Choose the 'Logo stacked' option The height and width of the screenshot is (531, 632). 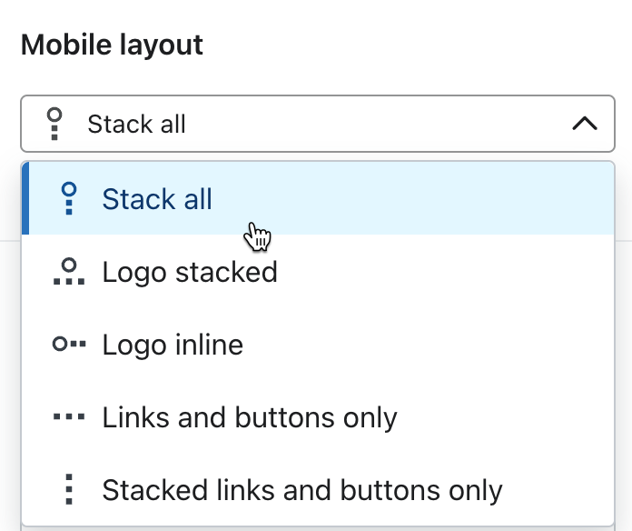(190, 272)
